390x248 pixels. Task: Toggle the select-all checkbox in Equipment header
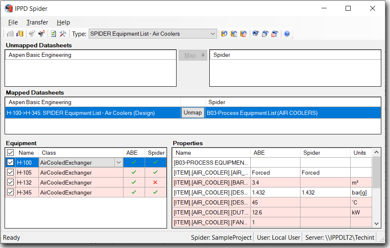(10, 153)
